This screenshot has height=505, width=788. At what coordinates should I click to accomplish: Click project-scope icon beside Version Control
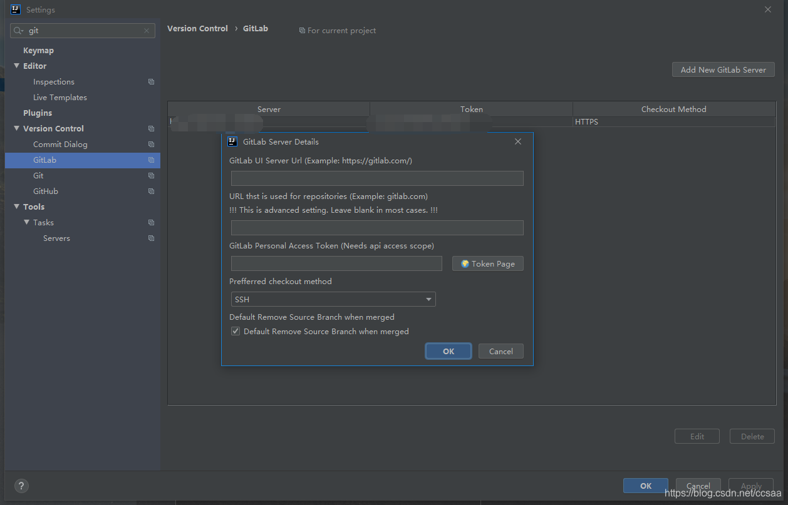151,129
